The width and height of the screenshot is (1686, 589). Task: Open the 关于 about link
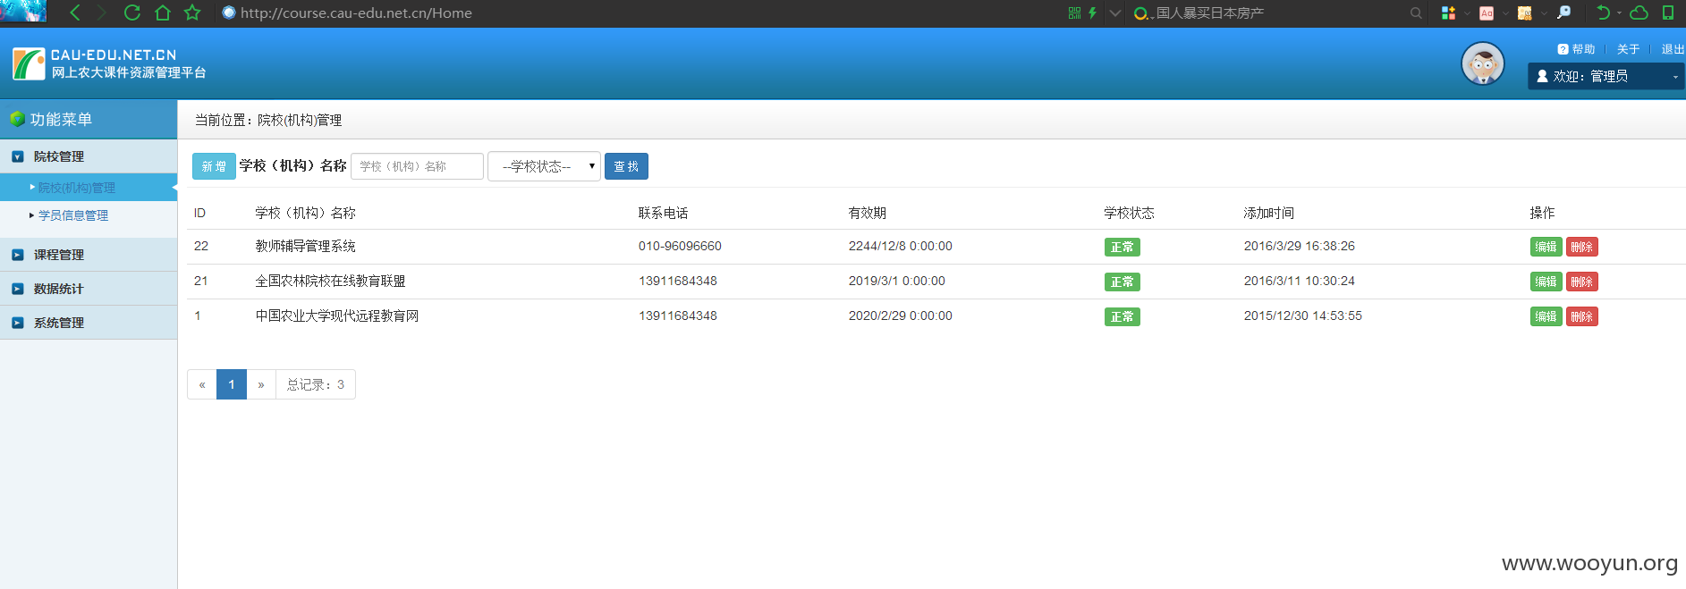pyautogui.click(x=1628, y=49)
